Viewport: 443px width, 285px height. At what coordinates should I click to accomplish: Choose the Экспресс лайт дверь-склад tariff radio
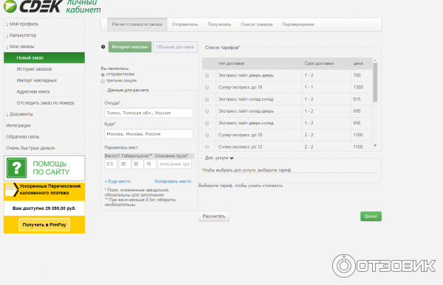tap(207, 123)
